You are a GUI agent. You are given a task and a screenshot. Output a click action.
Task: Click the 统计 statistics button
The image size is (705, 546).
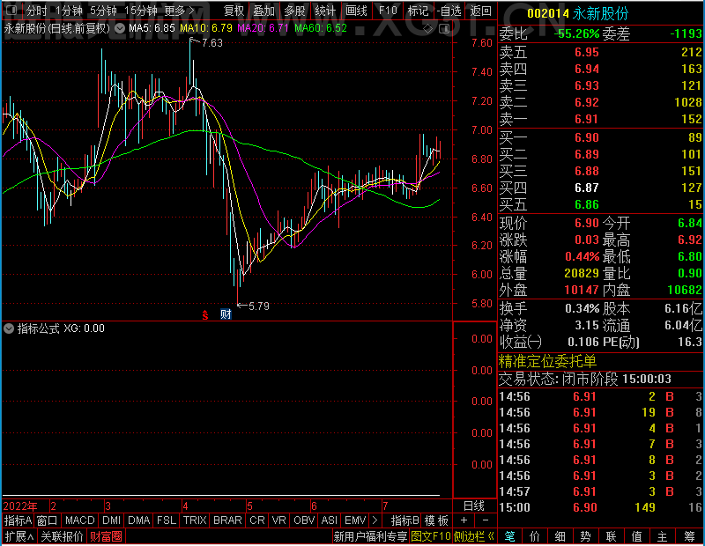pos(325,11)
